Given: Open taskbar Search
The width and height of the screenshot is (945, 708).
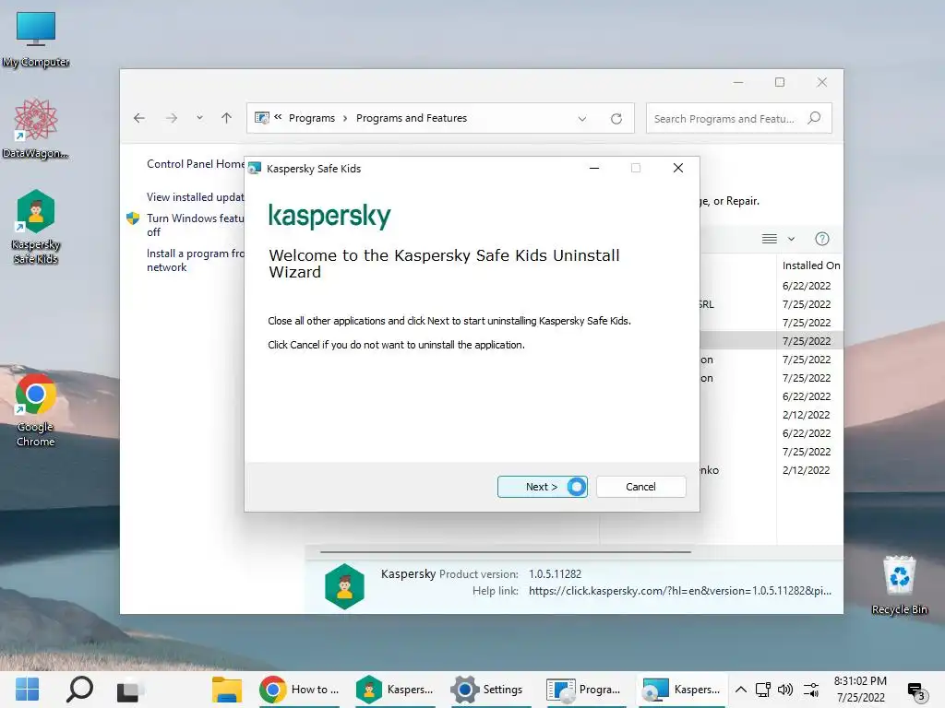Looking at the screenshot, I should [79, 690].
